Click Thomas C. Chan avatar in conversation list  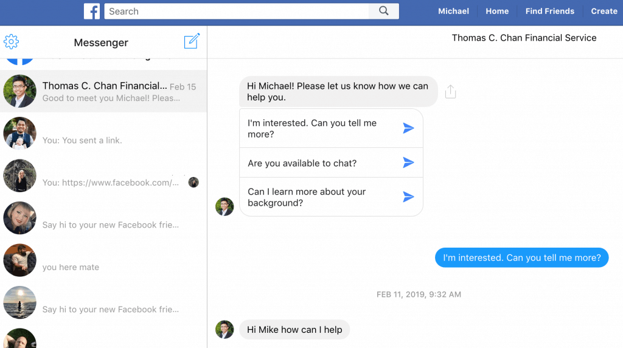click(20, 91)
